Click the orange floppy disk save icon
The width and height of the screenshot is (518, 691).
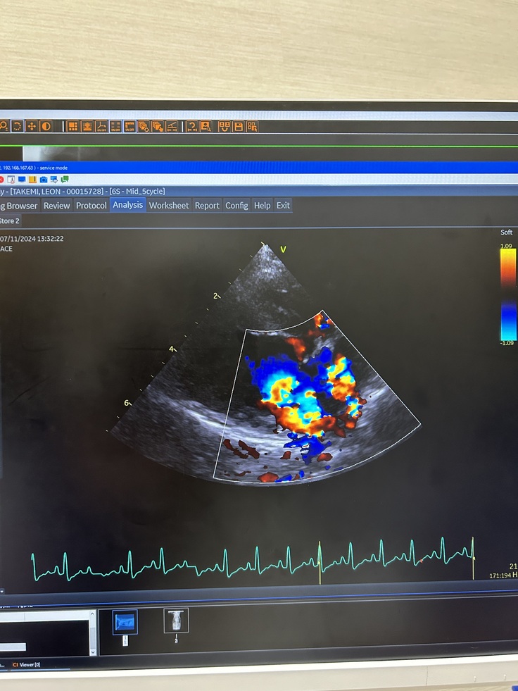click(x=238, y=127)
